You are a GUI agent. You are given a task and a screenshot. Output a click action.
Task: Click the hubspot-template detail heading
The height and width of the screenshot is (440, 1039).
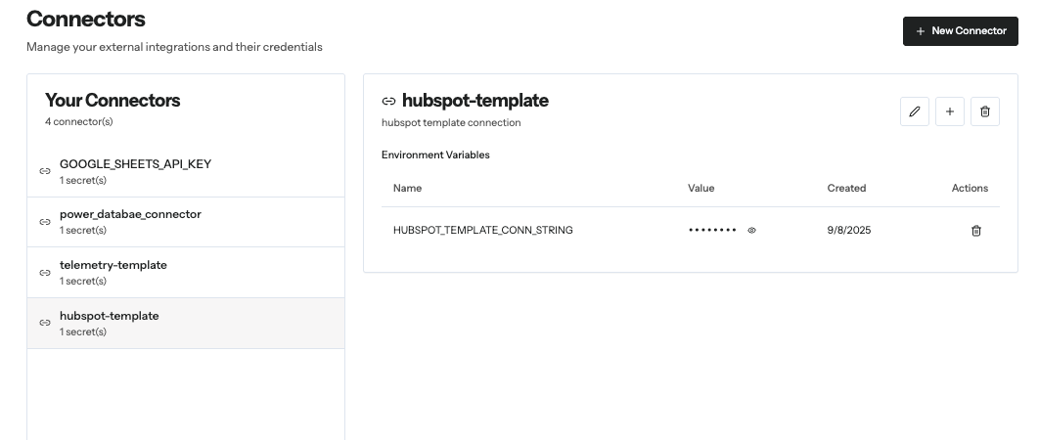click(475, 101)
